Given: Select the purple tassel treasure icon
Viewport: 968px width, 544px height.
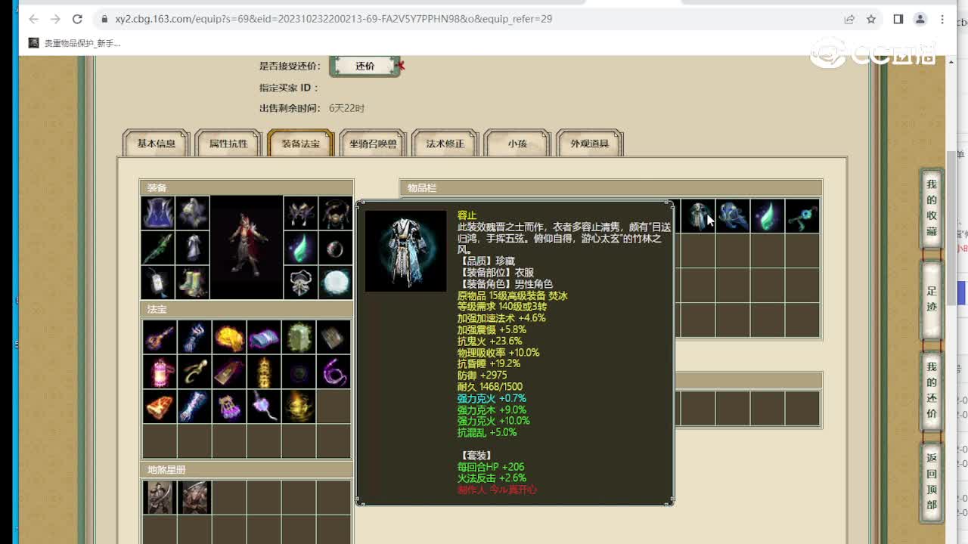Looking at the screenshot, I should coord(229,406).
